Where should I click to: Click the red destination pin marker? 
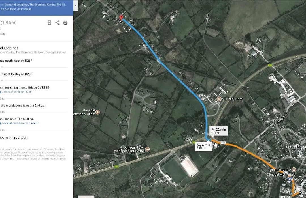pyautogui.click(x=121, y=17)
